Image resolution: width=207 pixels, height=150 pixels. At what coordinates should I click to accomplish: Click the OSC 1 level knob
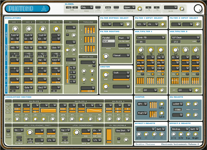[15, 29]
